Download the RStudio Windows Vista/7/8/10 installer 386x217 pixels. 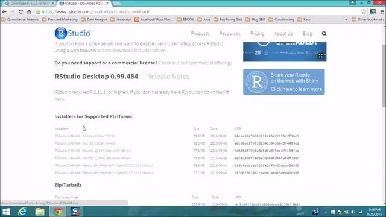[x=84, y=136]
